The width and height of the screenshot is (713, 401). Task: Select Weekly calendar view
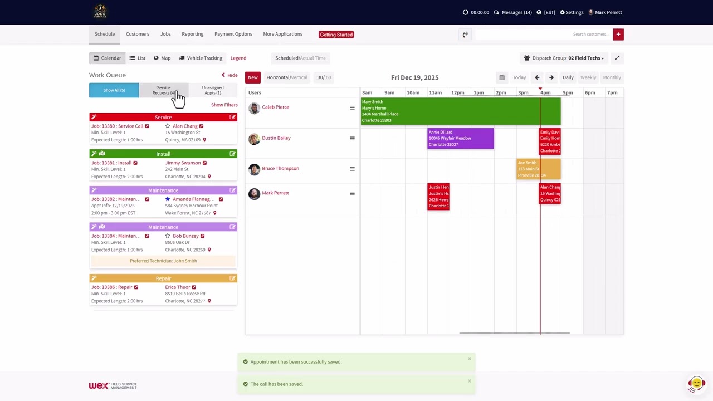click(x=588, y=77)
